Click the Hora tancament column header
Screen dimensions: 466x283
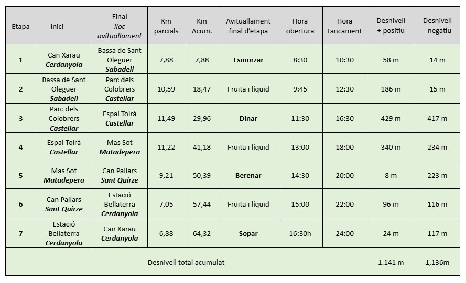point(344,26)
